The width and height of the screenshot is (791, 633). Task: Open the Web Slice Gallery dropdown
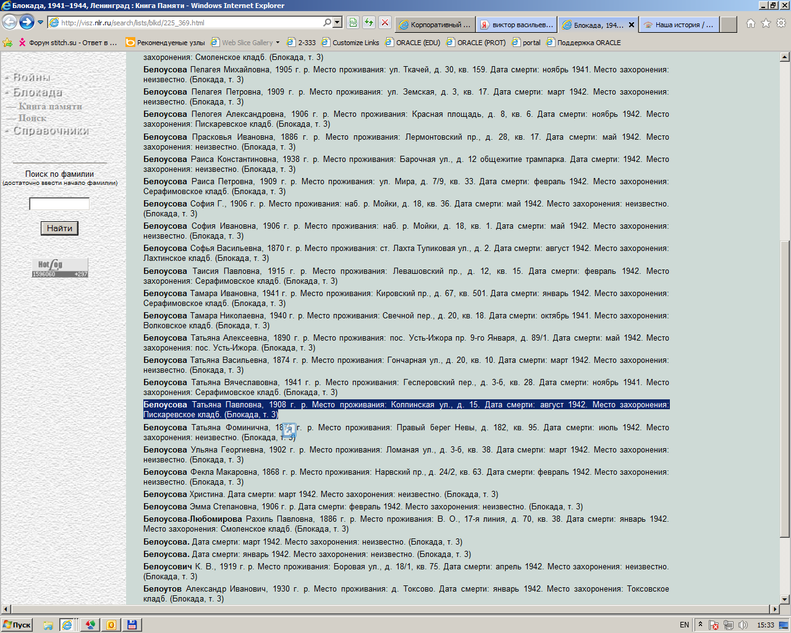pos(277,43)
